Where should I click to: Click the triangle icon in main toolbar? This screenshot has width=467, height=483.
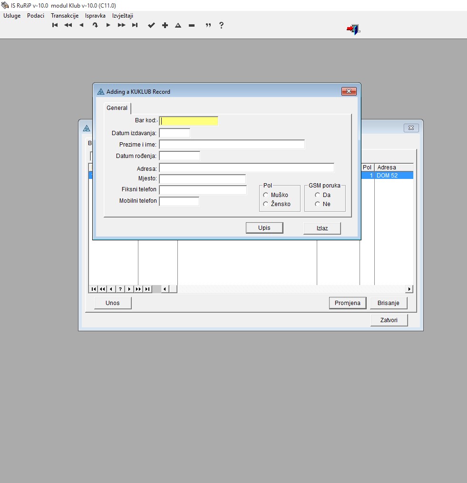178,25
